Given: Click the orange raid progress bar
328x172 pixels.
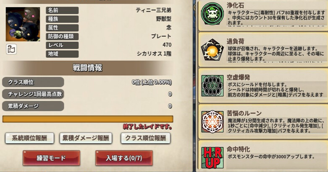Looking at the screenshot, I should coord(88,119).
